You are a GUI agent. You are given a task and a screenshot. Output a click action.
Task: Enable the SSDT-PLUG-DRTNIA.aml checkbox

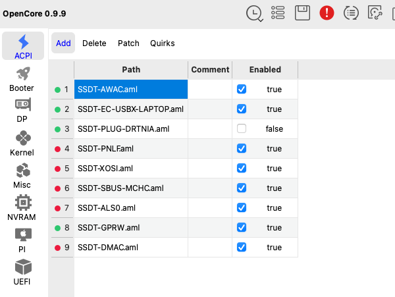(x=242, y=128)
